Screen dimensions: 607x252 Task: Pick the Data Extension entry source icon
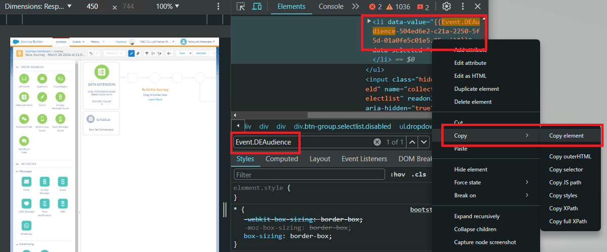click(x=24, y=97)
